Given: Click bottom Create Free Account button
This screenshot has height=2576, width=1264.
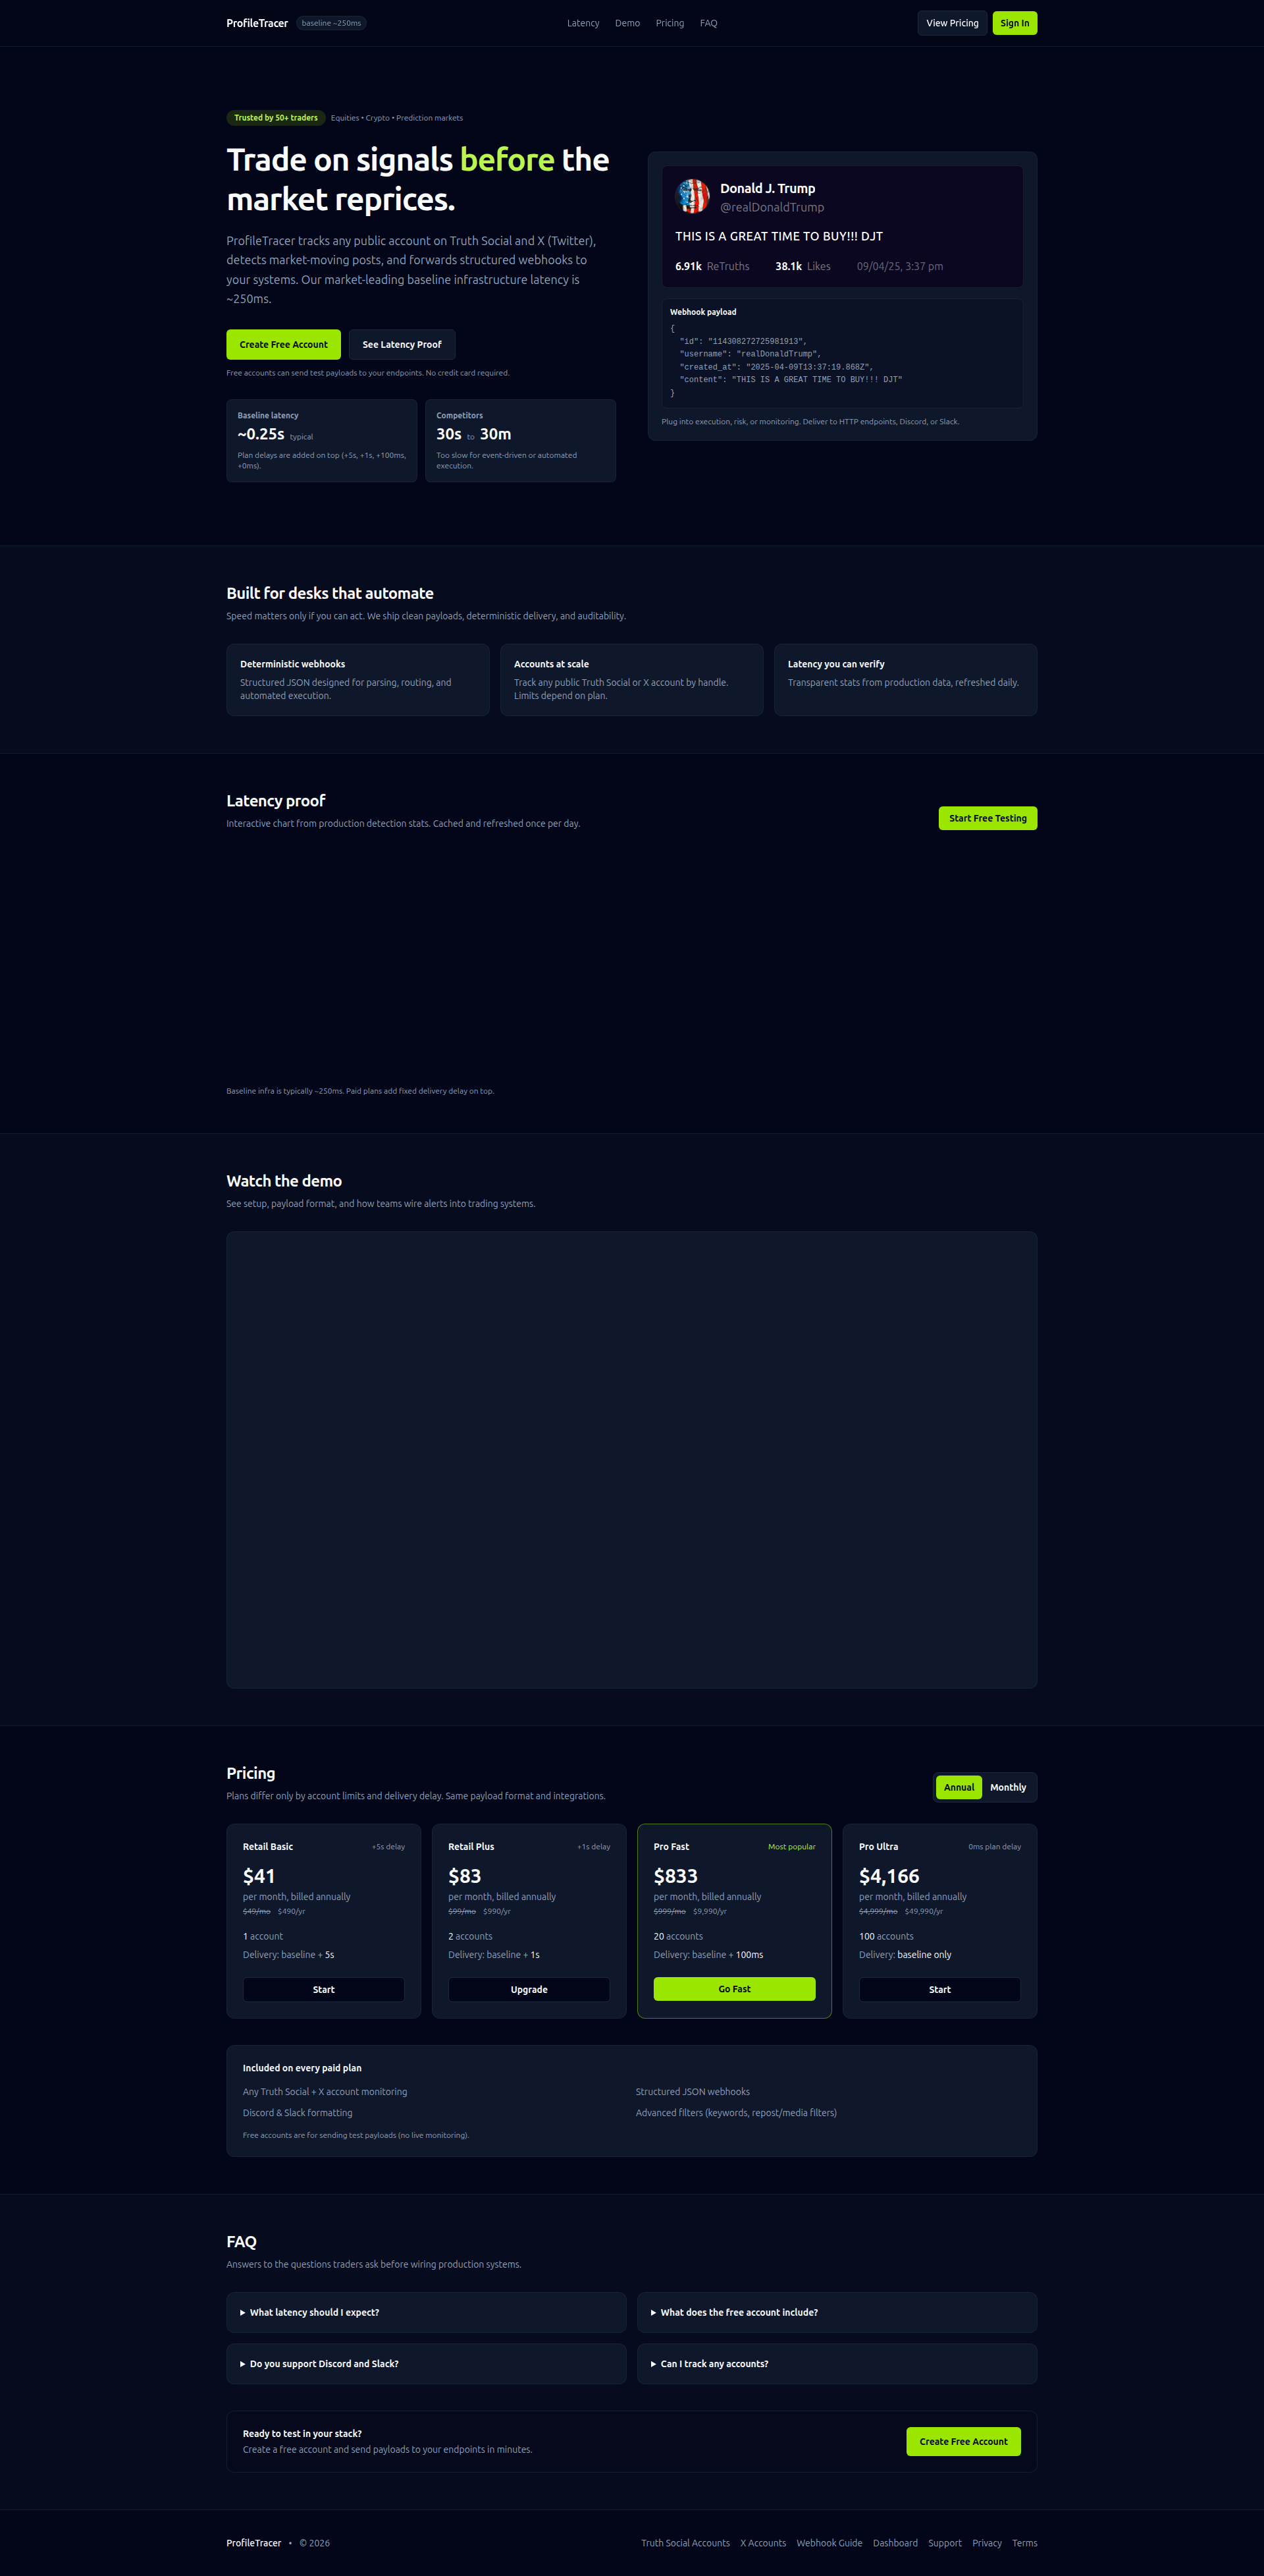Looking at the screenshot, I should tap(963, 2441).
